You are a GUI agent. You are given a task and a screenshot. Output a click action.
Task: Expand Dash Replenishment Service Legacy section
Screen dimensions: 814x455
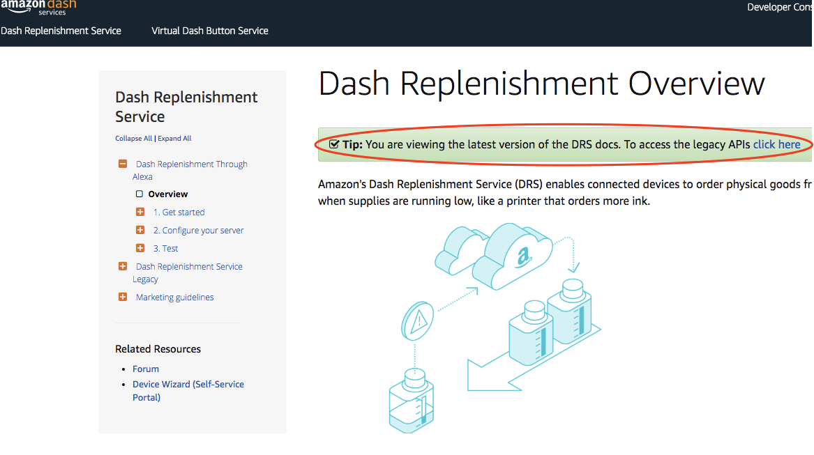coord(123,266)
